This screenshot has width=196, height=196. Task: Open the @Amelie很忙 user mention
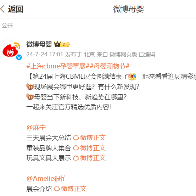[47, 178]
